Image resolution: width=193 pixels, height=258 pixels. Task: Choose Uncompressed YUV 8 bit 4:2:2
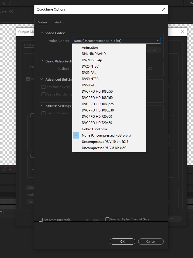point(109,148)
